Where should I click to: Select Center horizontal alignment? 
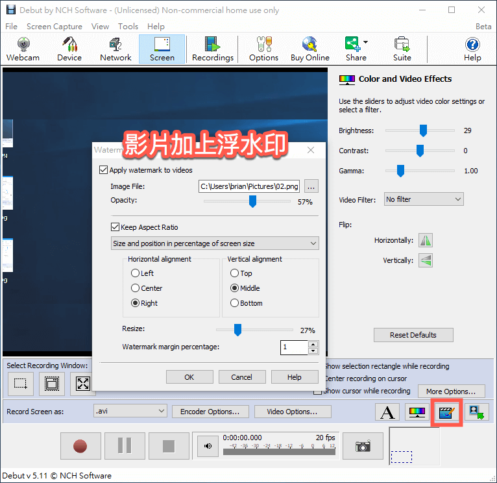point(136,288)
